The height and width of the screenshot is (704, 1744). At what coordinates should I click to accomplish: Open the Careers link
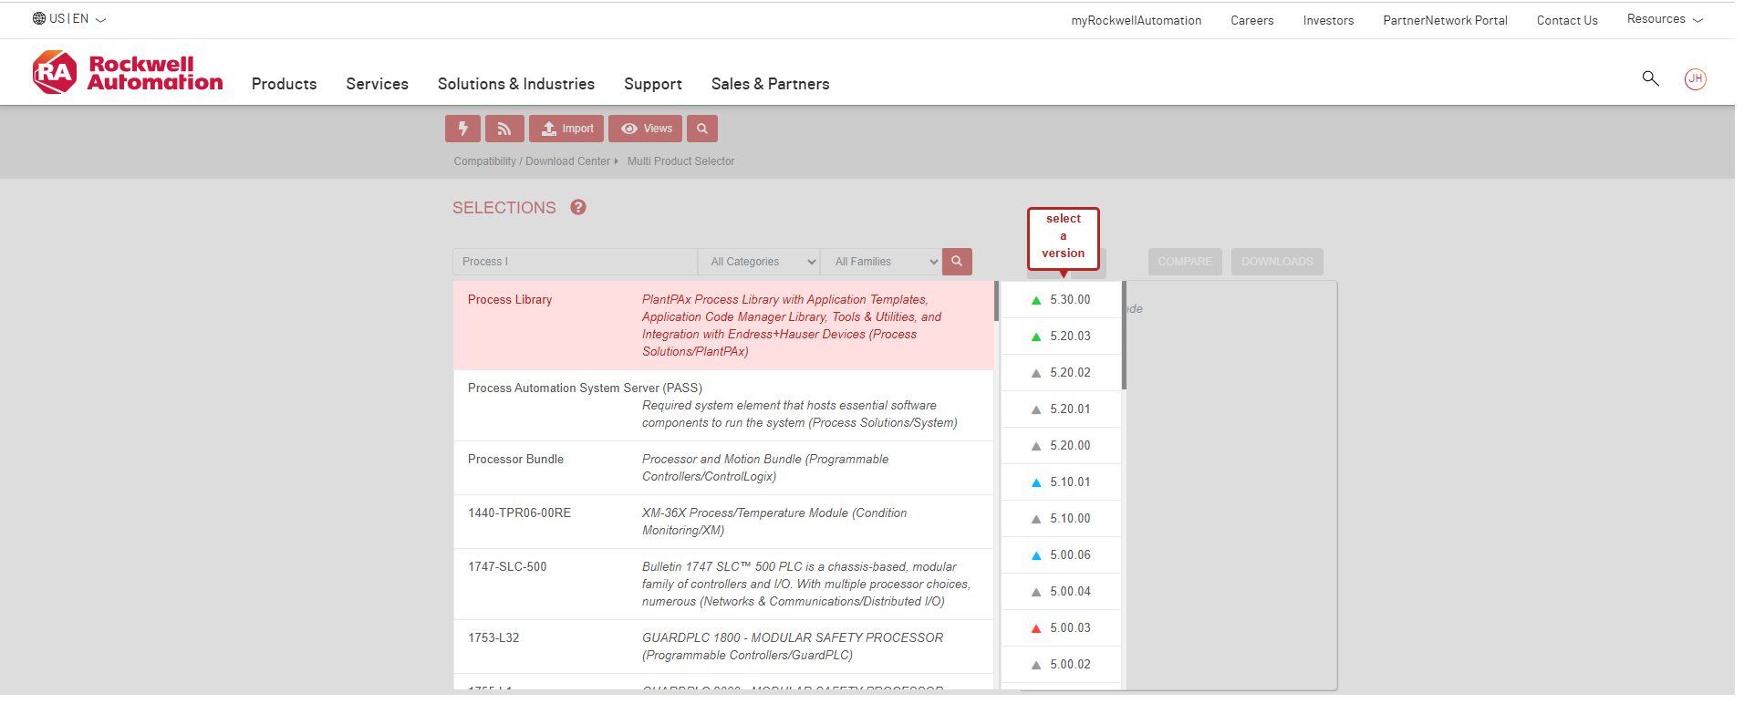pos(1252,20)
